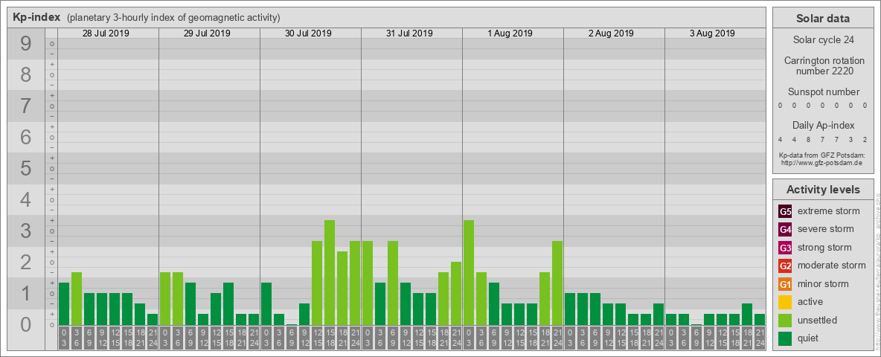Click the Kp axis number 8
Image resolution: width=881 pixels, height=357 pixels.
[26, 74]
